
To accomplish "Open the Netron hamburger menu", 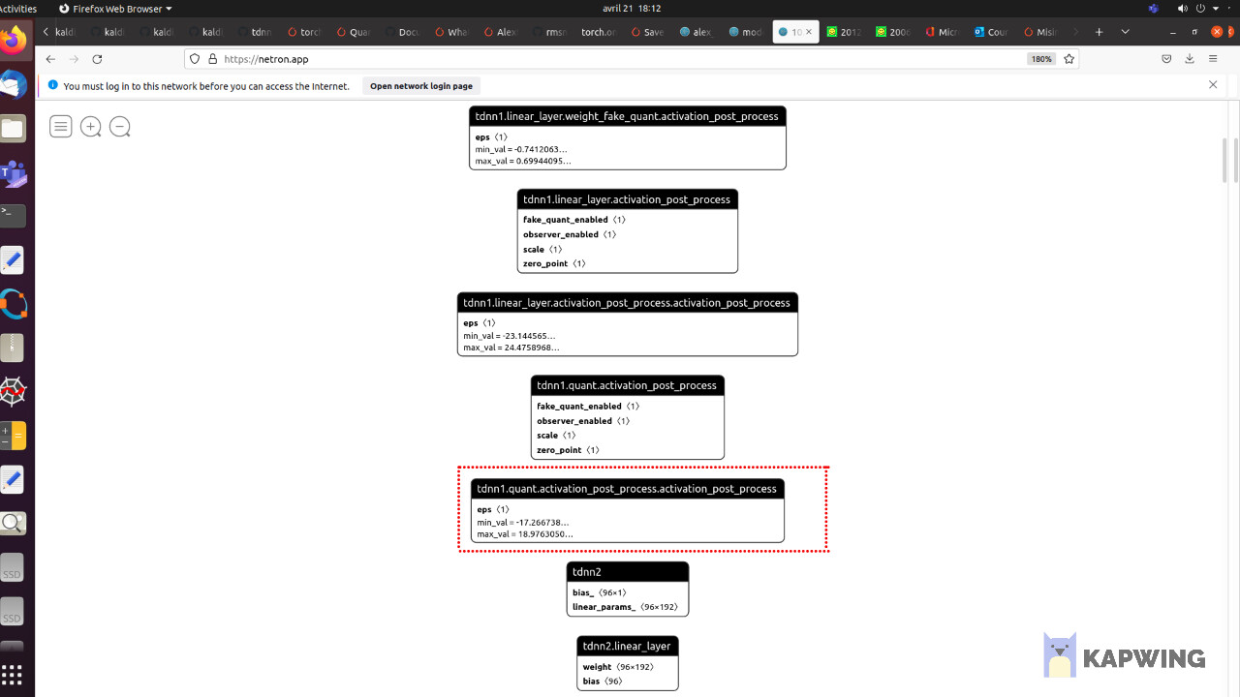I will [x=61, y=127].
